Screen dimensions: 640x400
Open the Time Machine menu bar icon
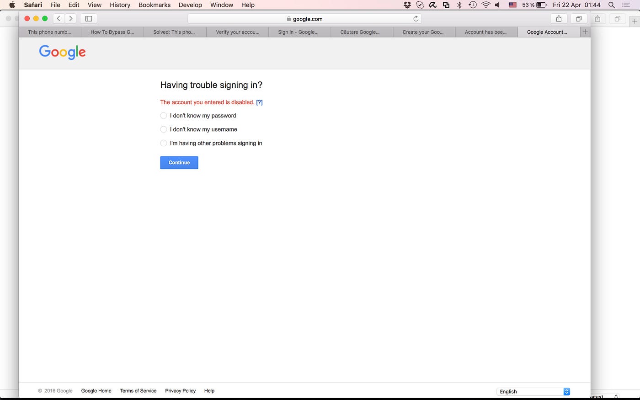click(x=473, y=5)
